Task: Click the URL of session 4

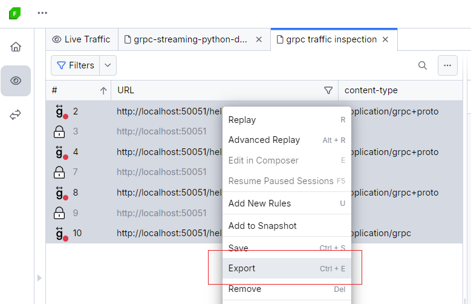Action: 169,152
